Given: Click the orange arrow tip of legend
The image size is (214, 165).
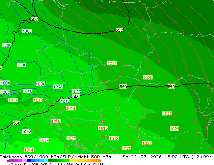Looking at the screenshot, I should 101,161.
